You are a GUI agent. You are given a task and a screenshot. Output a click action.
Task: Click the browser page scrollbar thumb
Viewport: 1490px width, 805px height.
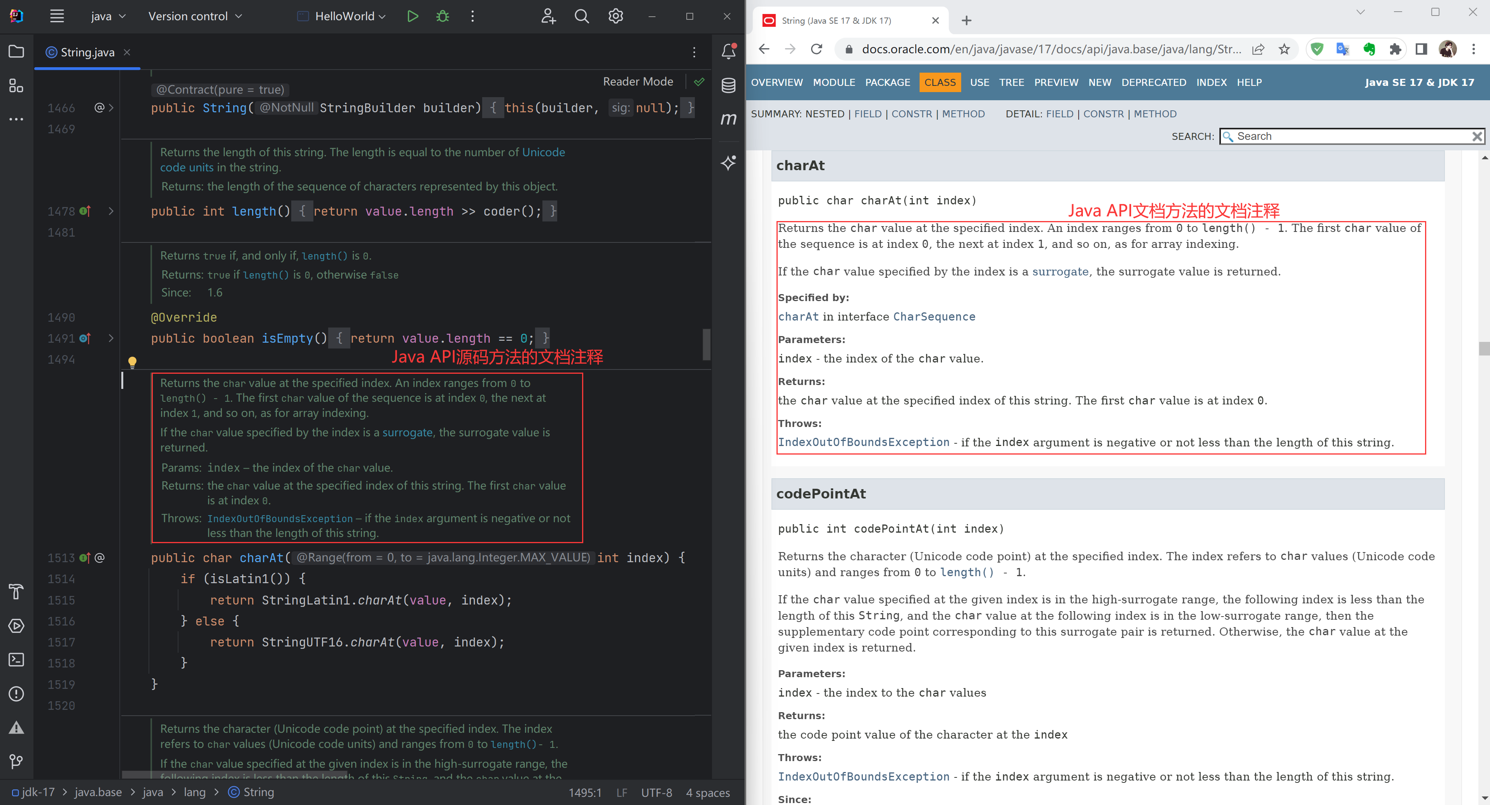1484,348
